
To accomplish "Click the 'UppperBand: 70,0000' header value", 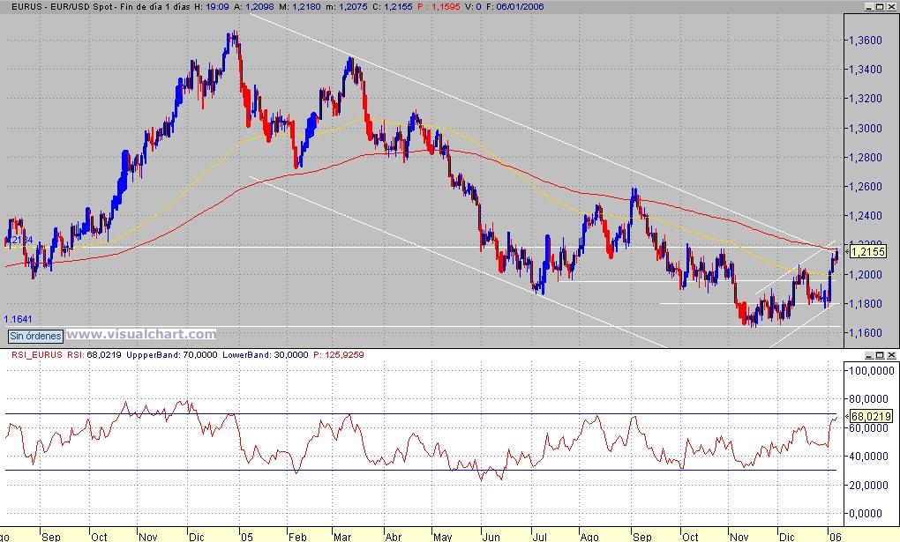I will pyautogui.click(x=172, y=355).
